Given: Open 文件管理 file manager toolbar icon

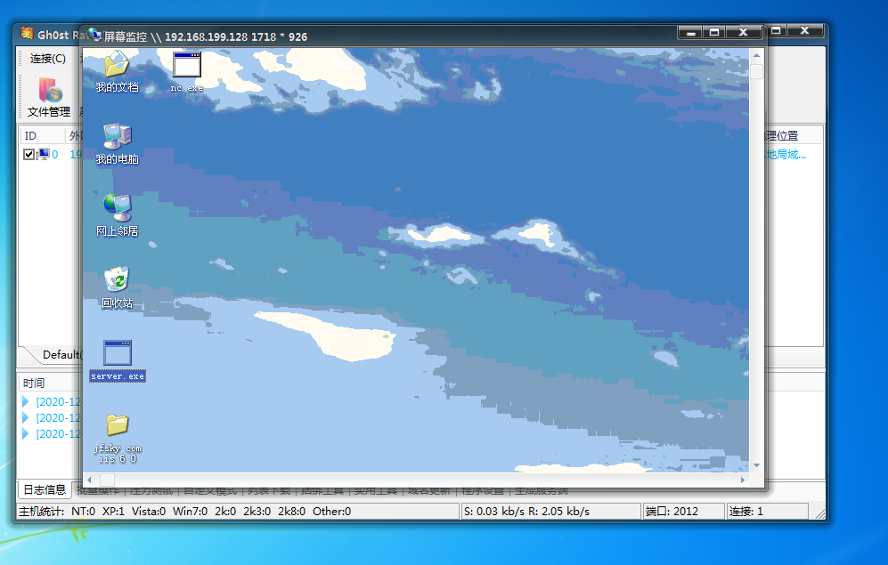Looking at the screenshot, I should coord(49,97).
